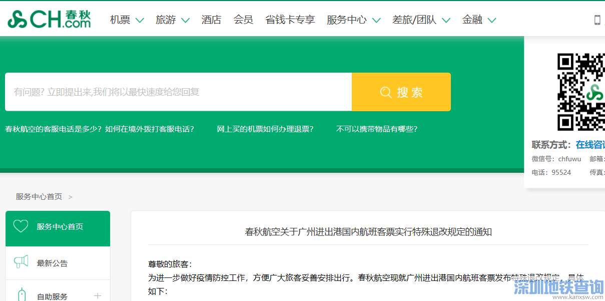Expand the 机票 dropdown arrow
This screenshot has width=605, height=301.
pos(140,21)
